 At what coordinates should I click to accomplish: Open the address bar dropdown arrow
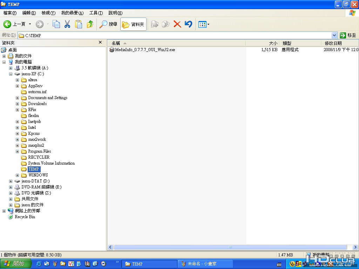pos(334,35)
